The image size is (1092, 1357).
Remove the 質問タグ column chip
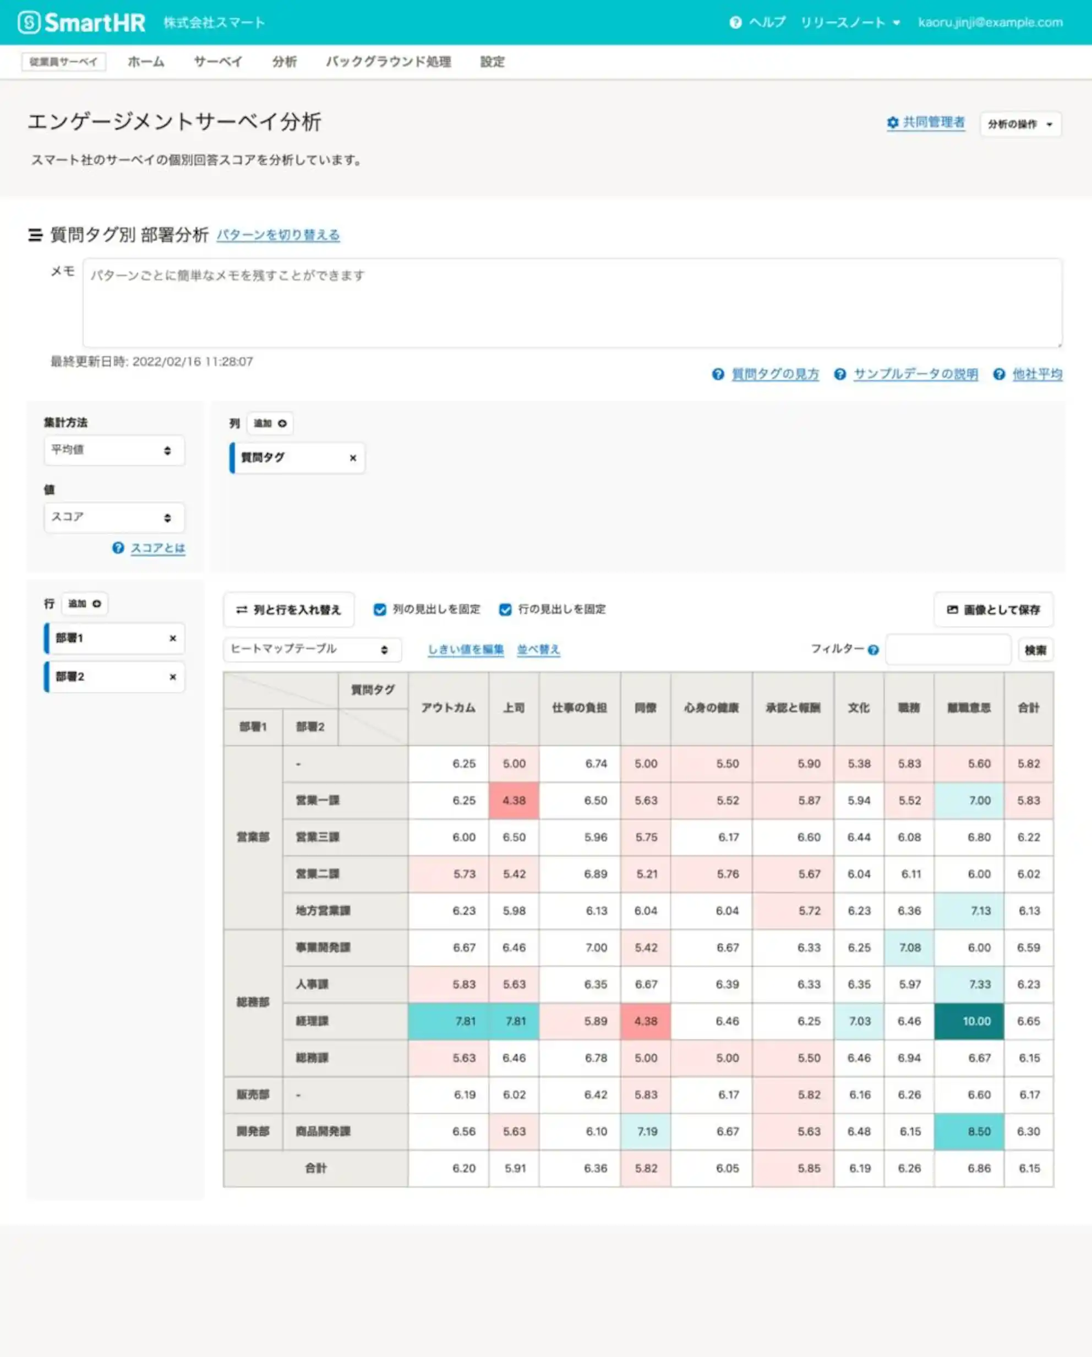click(353, 458)
